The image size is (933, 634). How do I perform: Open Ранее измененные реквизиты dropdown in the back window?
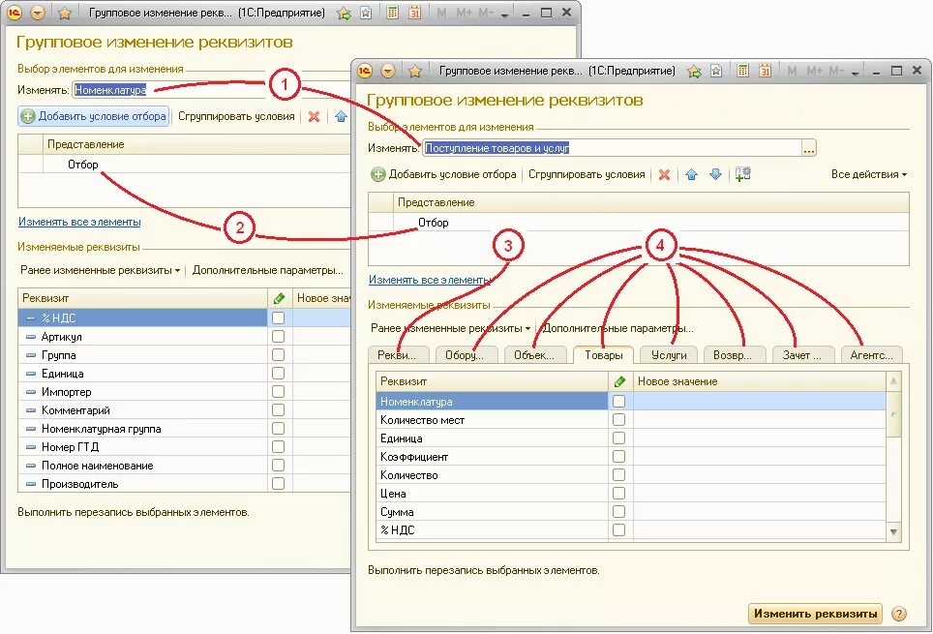(x=100, y=270)
